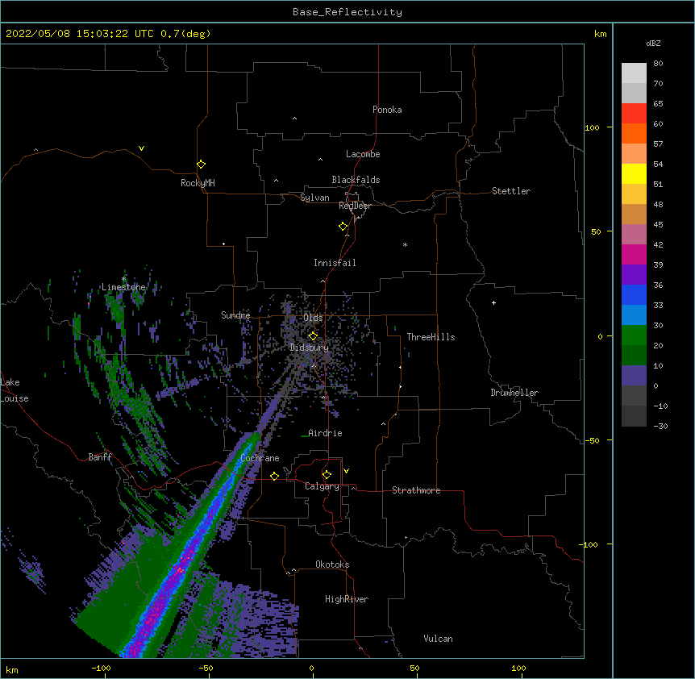Click the yellow diamond marker above RockyMH
This screenshot has width=695, height=679.
pyautogui.click(x=201, y=164)
